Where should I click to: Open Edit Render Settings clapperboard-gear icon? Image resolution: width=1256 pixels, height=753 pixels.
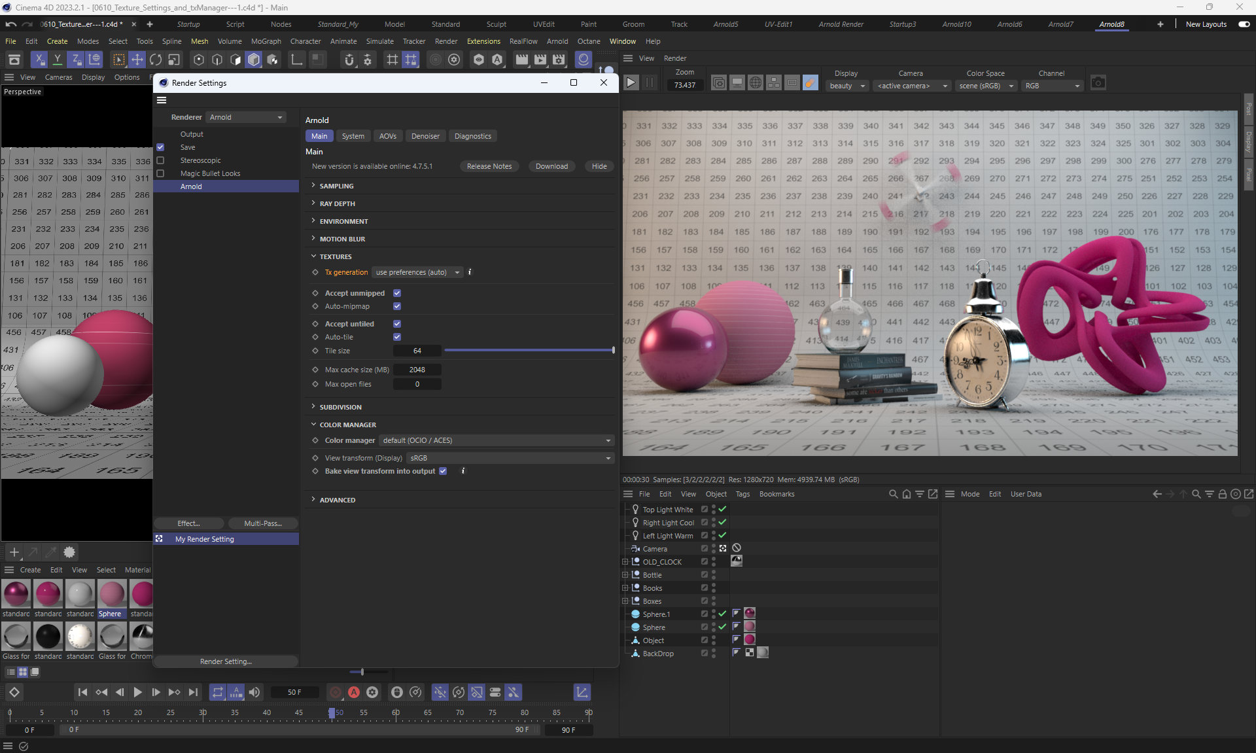(559, 60)
